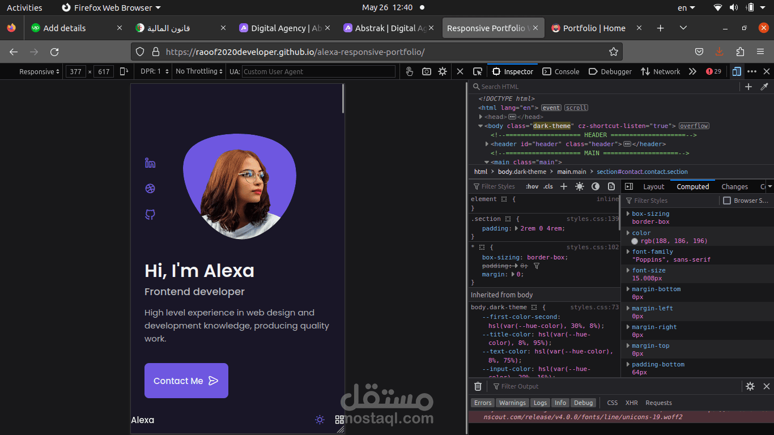Click the Save to Pocket icon
Viewport: 774px width, 435px height.
[x=700, y=52]
